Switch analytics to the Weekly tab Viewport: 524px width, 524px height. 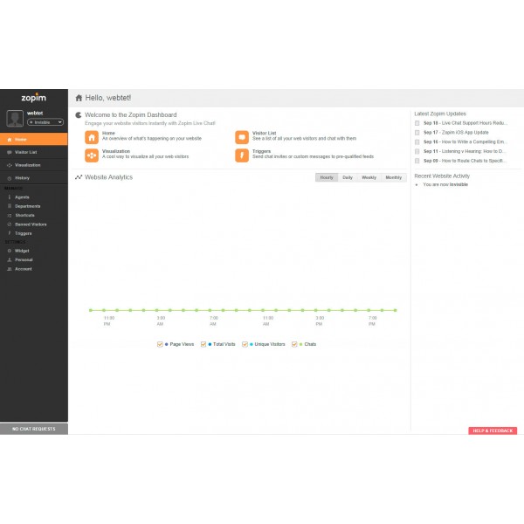[369, 177]
